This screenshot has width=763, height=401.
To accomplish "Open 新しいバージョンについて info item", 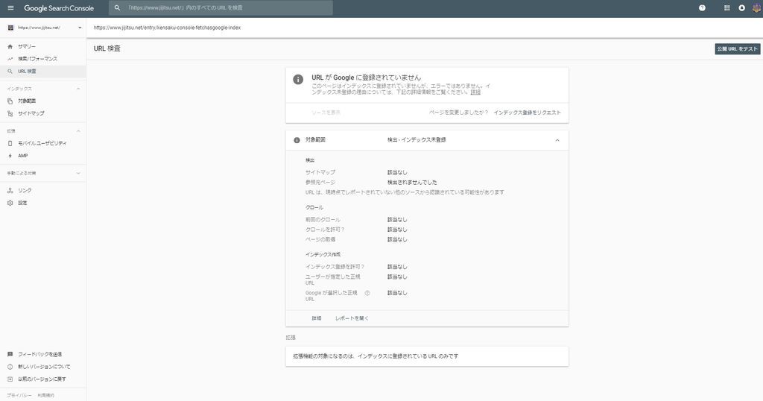I will pyautogui.click(x=42, y=367).
